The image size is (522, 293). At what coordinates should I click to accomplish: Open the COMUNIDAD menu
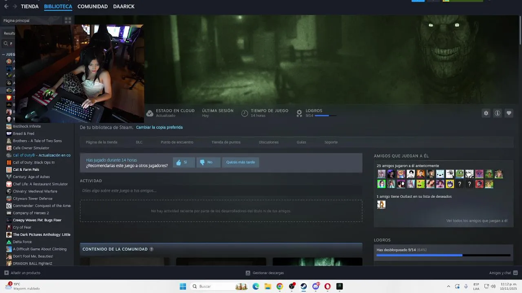[x=93, y=7]
